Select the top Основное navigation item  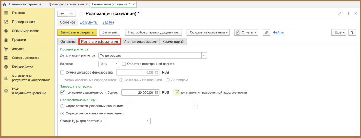[67, 22]
